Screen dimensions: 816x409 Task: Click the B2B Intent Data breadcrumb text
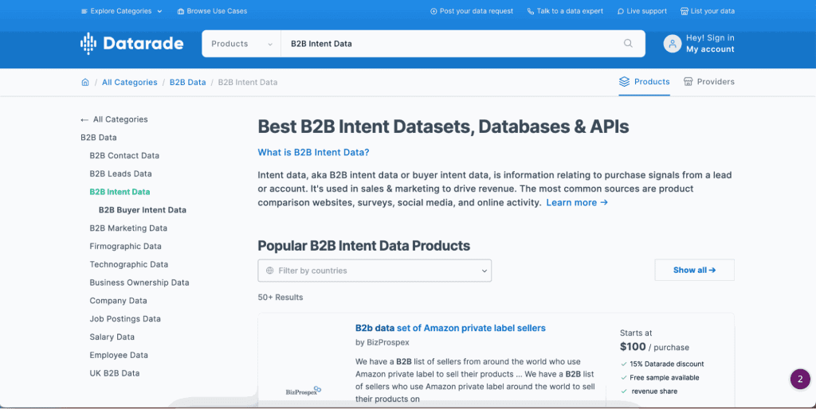click(248, 82)
